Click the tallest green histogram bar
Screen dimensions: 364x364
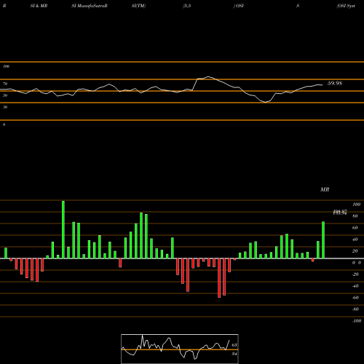(63, 229)
